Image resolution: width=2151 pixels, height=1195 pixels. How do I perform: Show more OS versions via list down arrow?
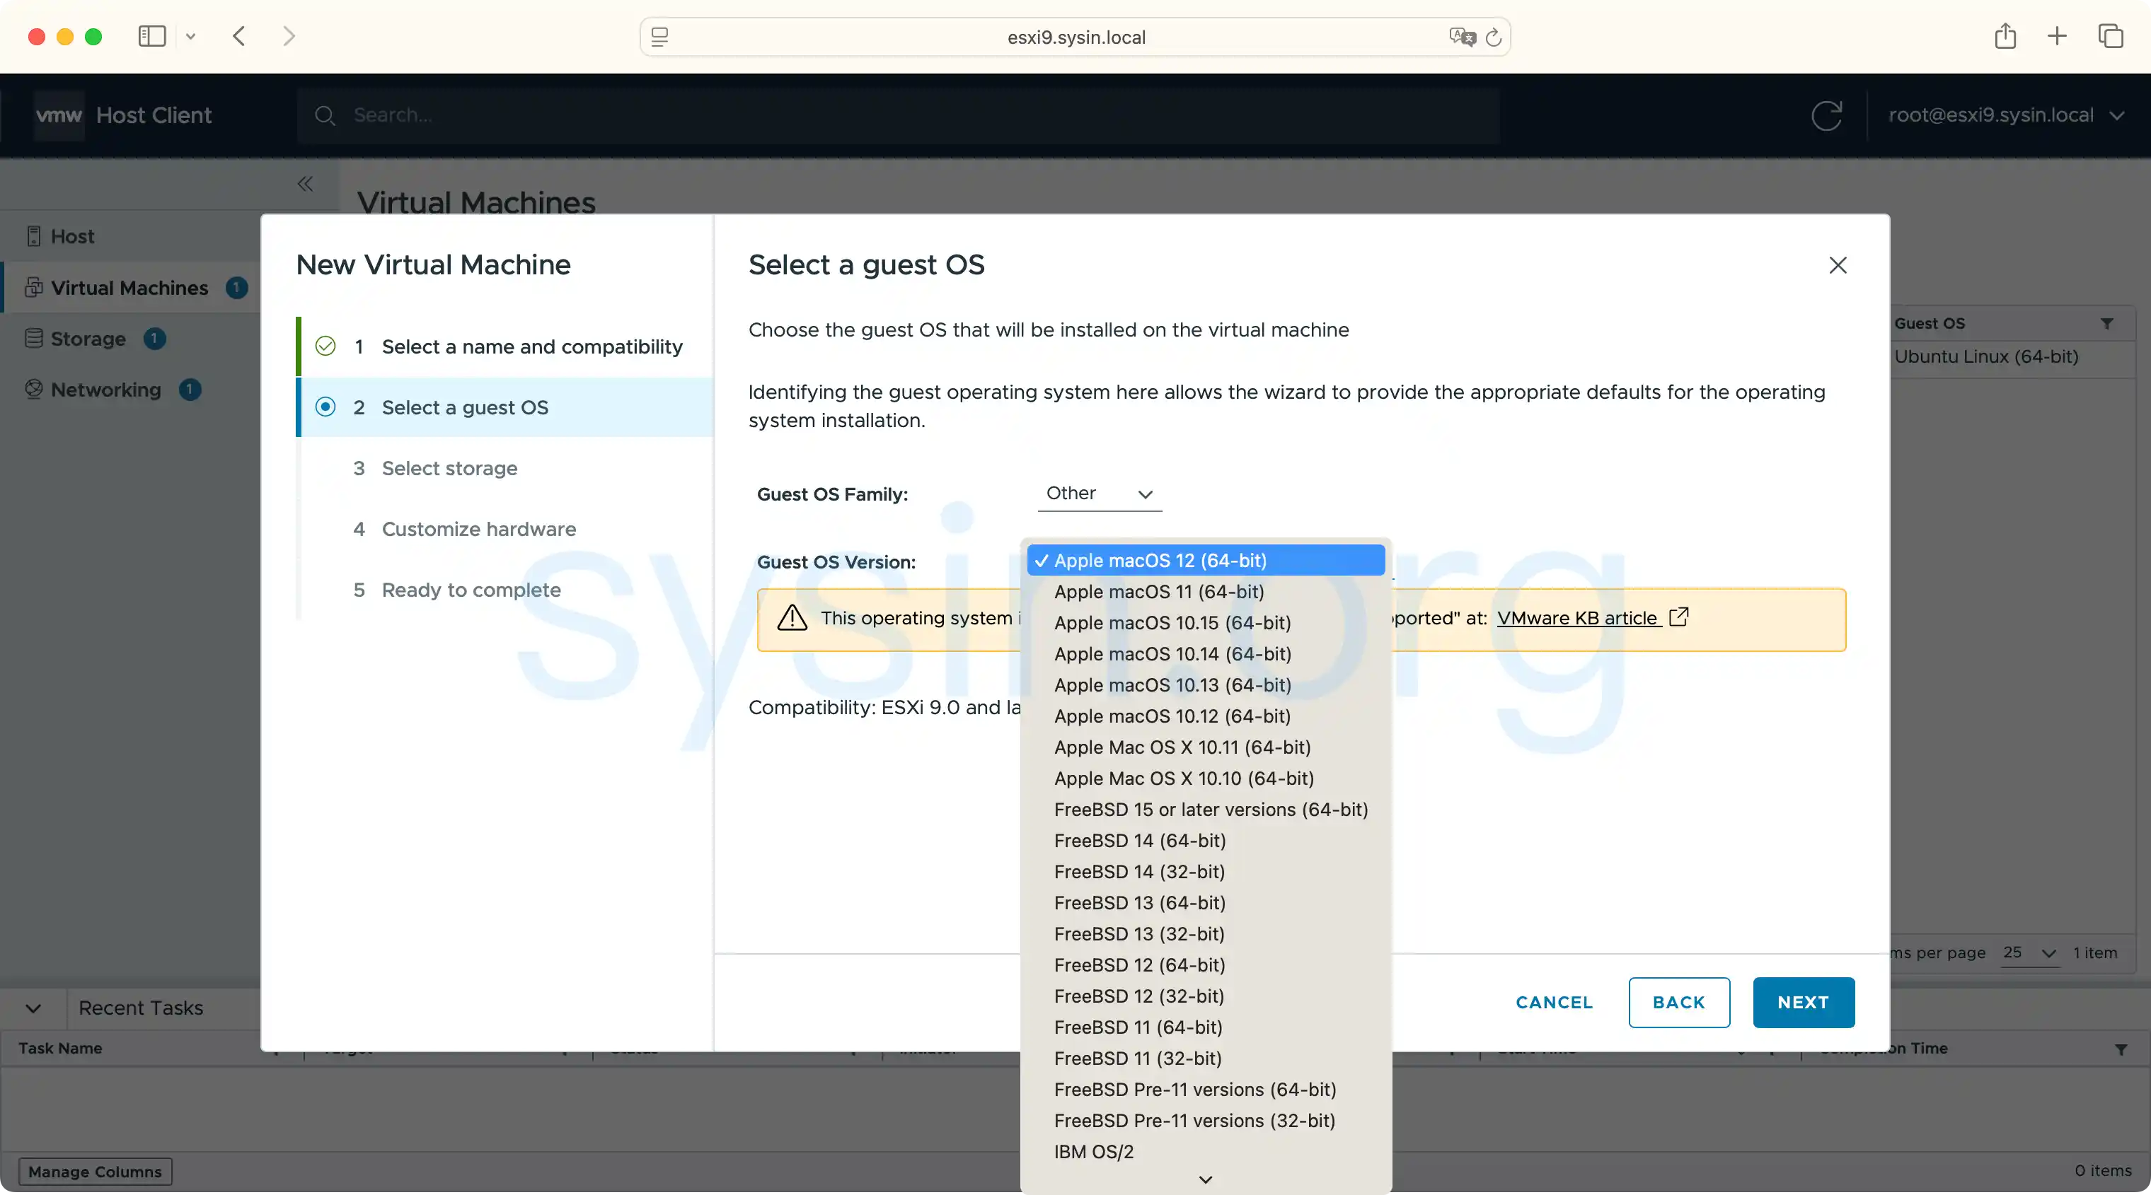tap(1205, 1179)
